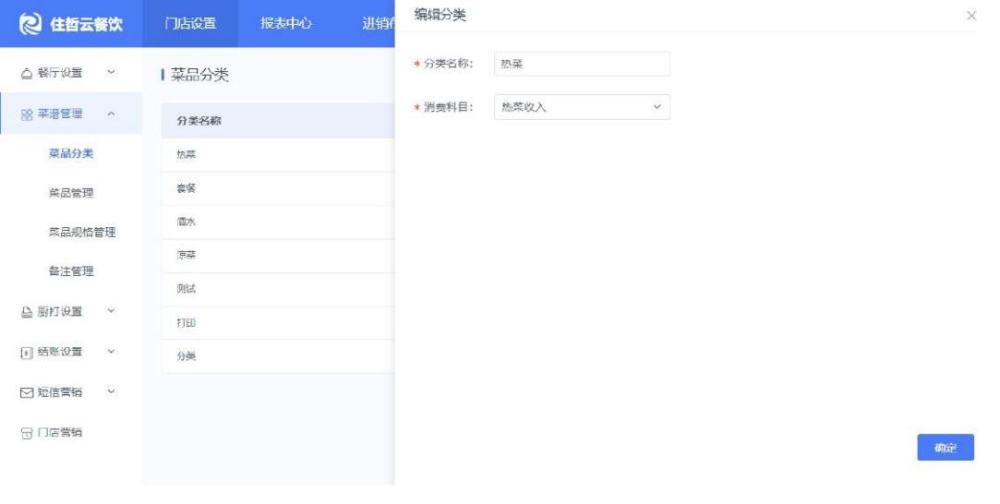The image size is (1000, 504).
Task: Collapse the 菜谱管理 menu chevron
Action: point(111,114)
